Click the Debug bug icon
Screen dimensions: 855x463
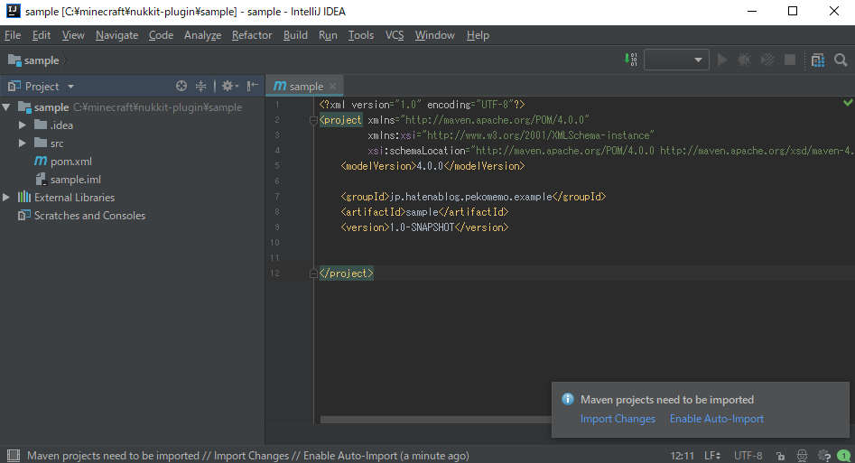[x=744, y=60]
